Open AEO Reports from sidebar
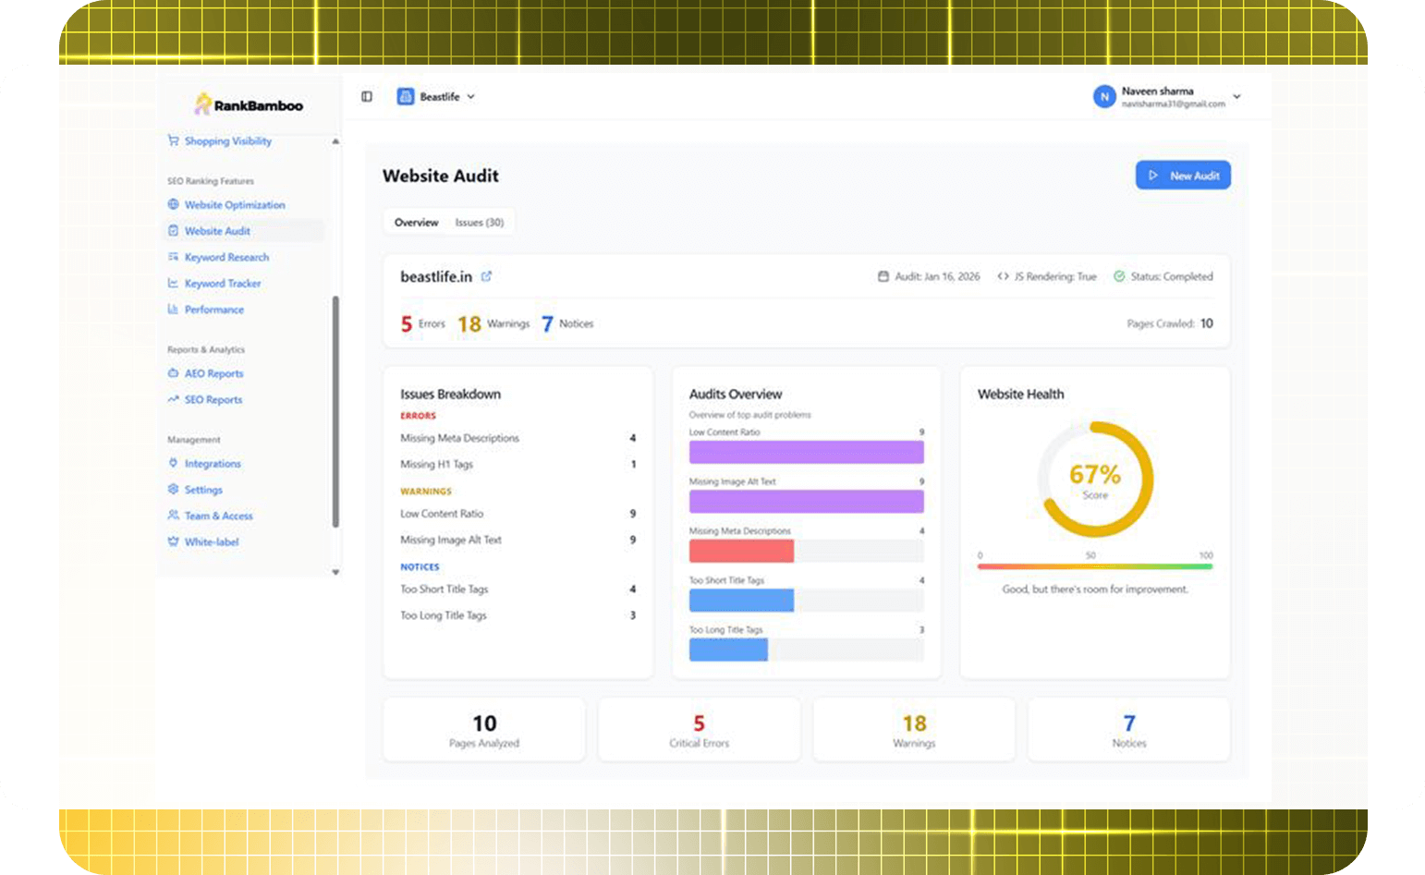 213,373
